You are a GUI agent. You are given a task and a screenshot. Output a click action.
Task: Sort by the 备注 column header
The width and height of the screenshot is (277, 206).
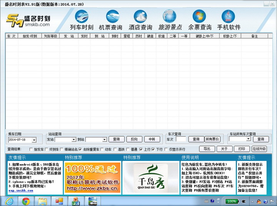coord(254,36)
